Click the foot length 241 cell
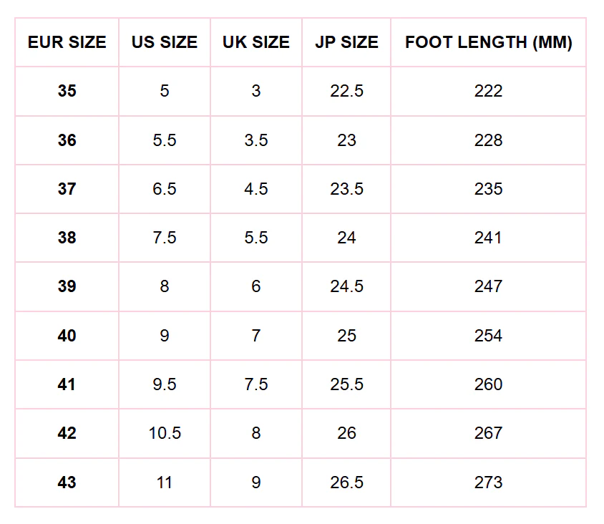This screenshot has height=524, width=604. click(489, 238)
